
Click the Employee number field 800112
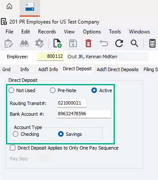coord(50,56)
